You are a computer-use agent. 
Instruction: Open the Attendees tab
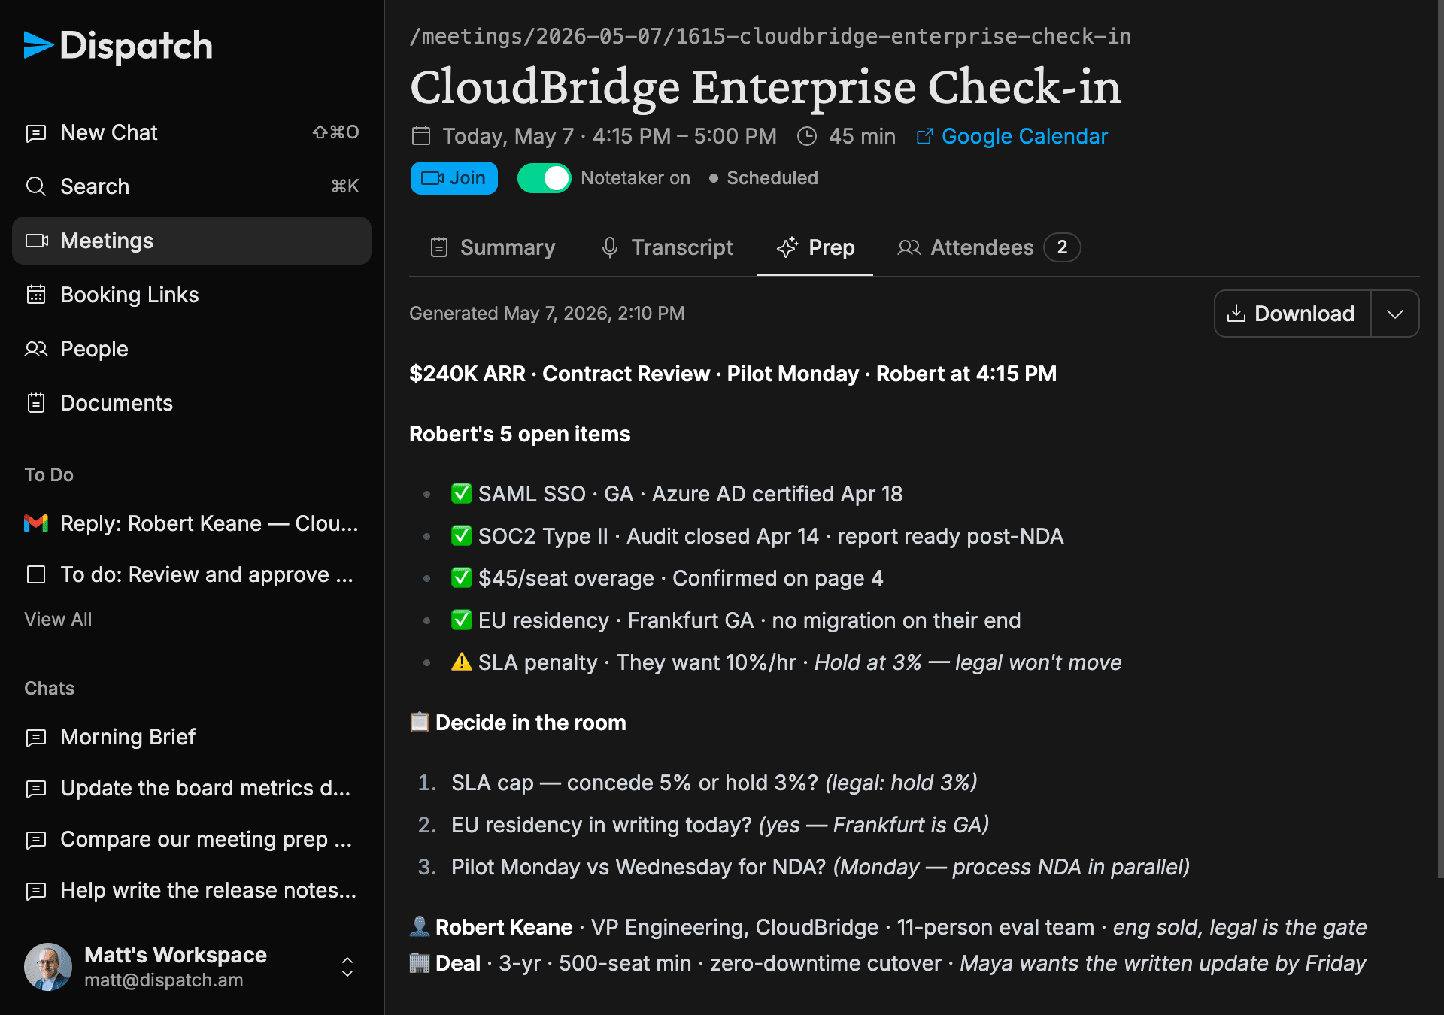click(988, 247)
